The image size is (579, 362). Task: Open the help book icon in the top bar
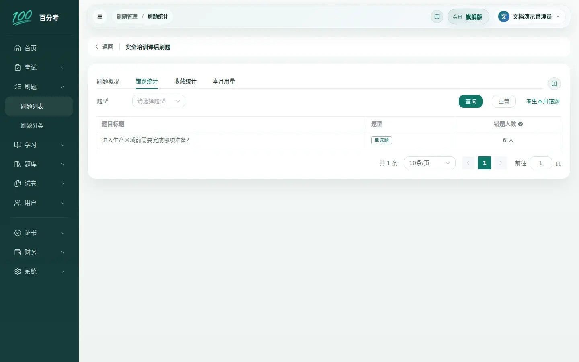coord(437,16)
